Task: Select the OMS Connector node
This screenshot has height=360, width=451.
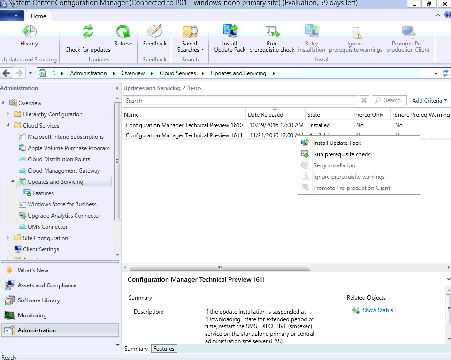Action: (x=47, y=227)
